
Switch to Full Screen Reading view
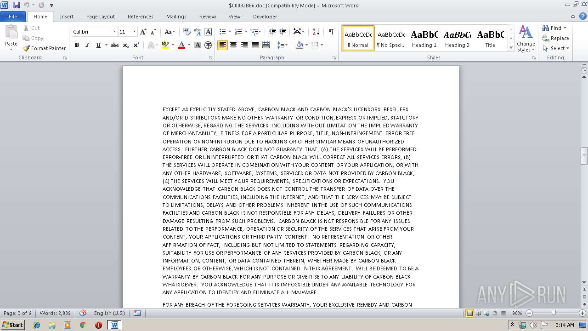click(478, 313)
